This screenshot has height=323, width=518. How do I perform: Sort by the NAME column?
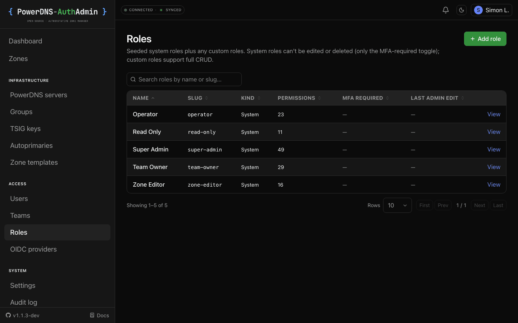coord(144,98)
